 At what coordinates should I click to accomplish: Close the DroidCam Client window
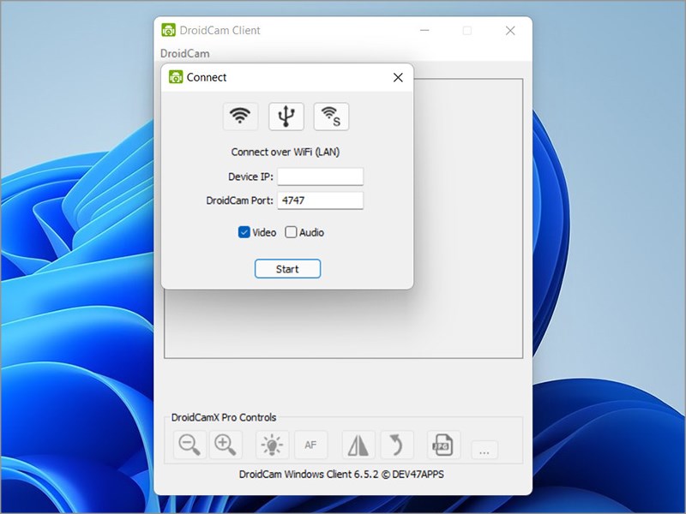tap(510, 31)
